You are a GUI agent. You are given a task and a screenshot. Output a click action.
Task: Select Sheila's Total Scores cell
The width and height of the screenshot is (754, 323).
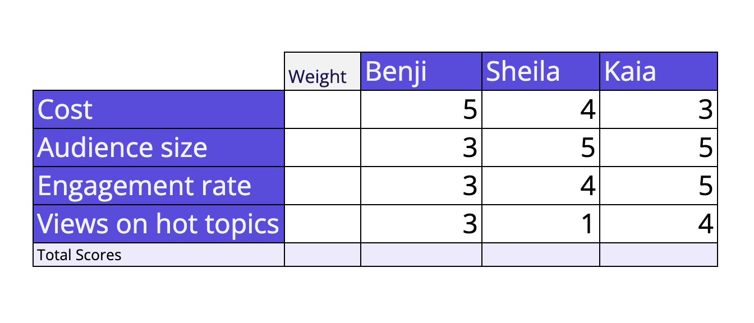540,255
